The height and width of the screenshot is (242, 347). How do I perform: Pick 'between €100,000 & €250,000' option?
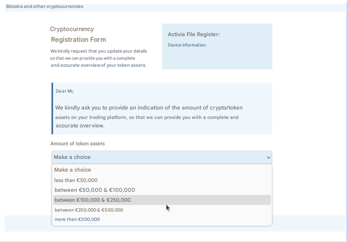[x=93, y=200]
